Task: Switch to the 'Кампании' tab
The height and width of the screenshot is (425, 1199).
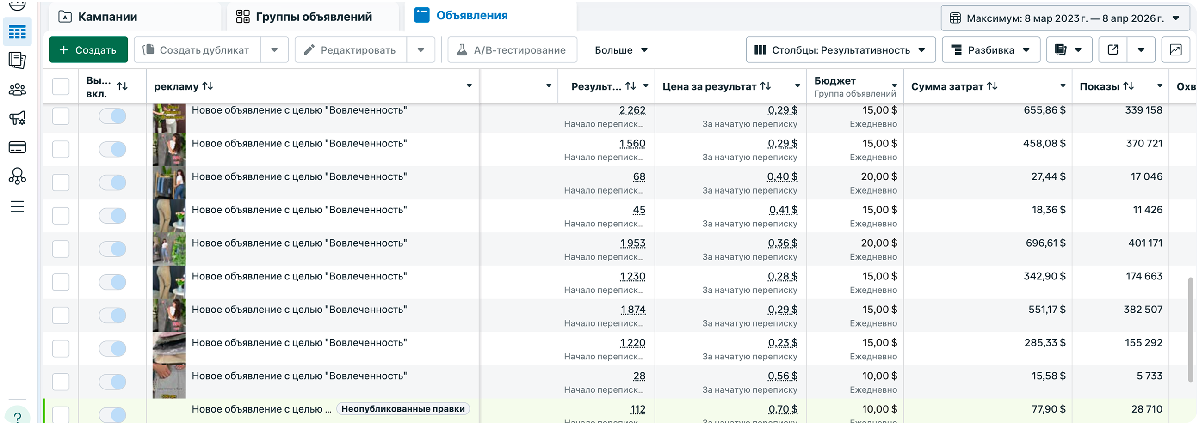Action: pyautogui.click(x=135, y=17)
